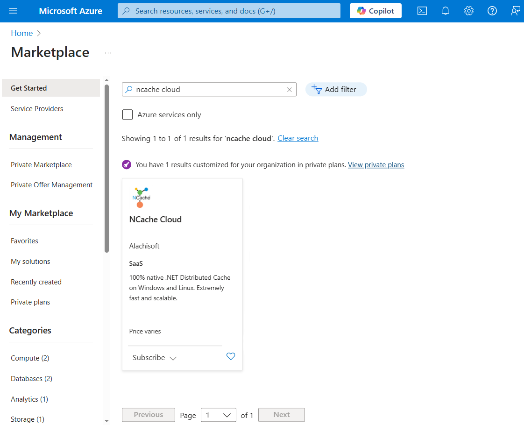The height and width of the screenshot is (425, 524).
Task: Open Private Offer Management
Action: pos(51,185)
